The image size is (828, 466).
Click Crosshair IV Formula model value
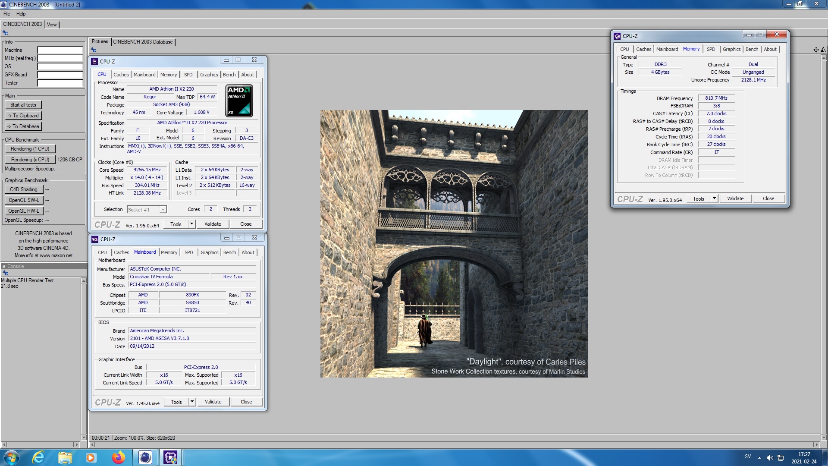[x=169, y=277]
